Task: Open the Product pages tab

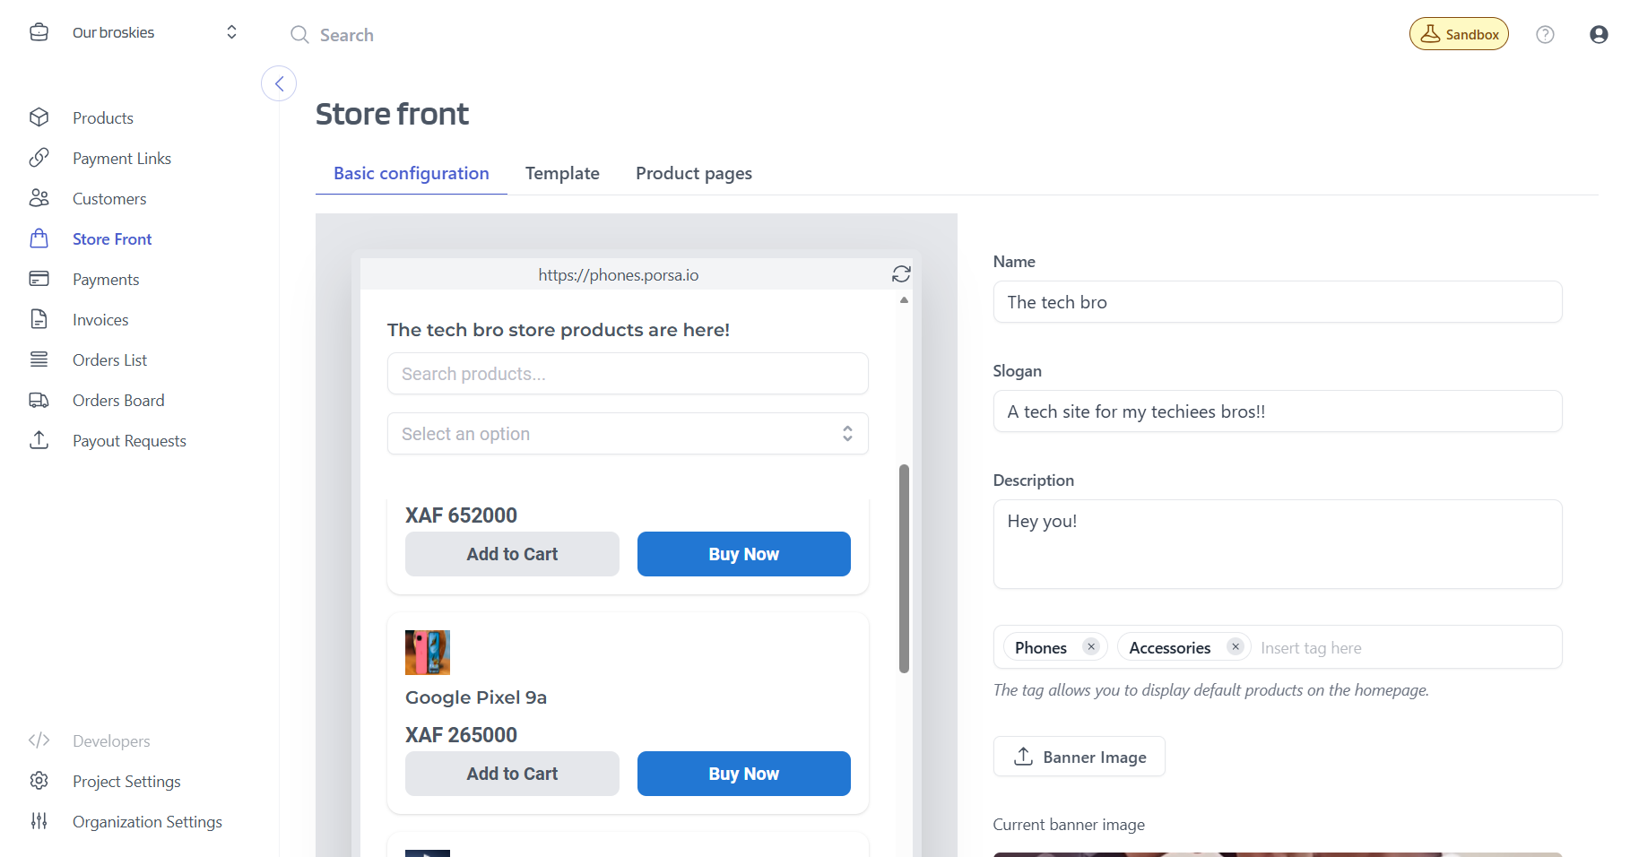Action: coord(693,173)
